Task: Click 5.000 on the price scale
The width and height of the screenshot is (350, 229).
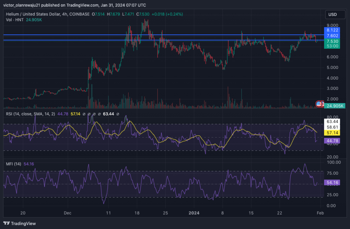Action: tap(332, 67)
